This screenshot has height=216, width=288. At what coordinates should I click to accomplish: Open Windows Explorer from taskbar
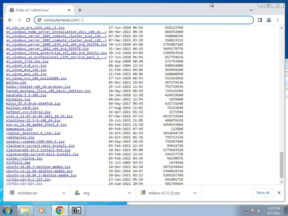tap(25, 210)
